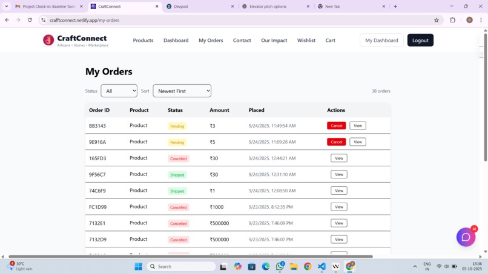Open Products in the navigation
488x274 pixels.
[143, 41]
